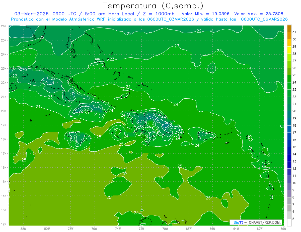
Task: Click the 66W longitude label
Action: [x=212, y=228]
